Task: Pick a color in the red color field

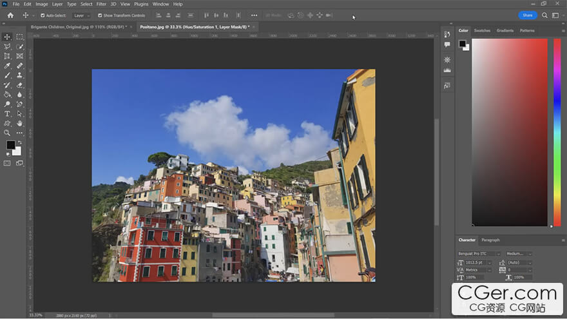Action: coord(510,132)
